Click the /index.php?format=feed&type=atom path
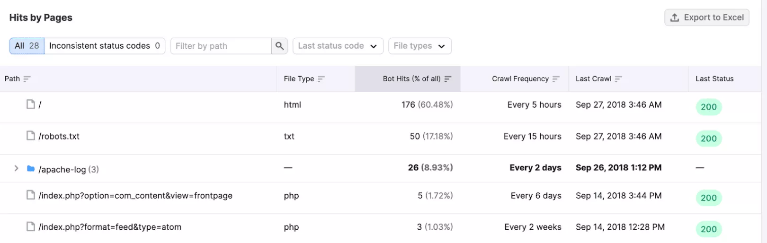767x243 pixels. pos(110,227)
